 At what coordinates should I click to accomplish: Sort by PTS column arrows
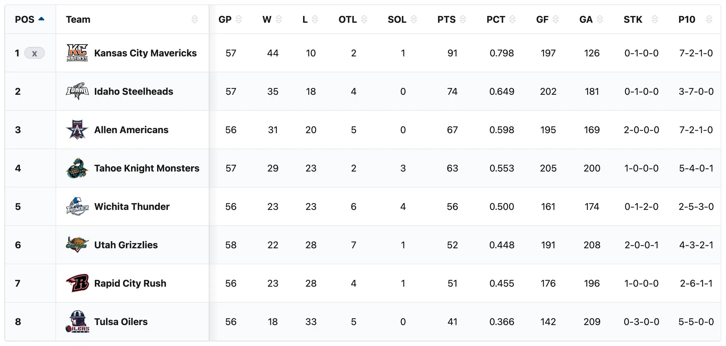463,19
